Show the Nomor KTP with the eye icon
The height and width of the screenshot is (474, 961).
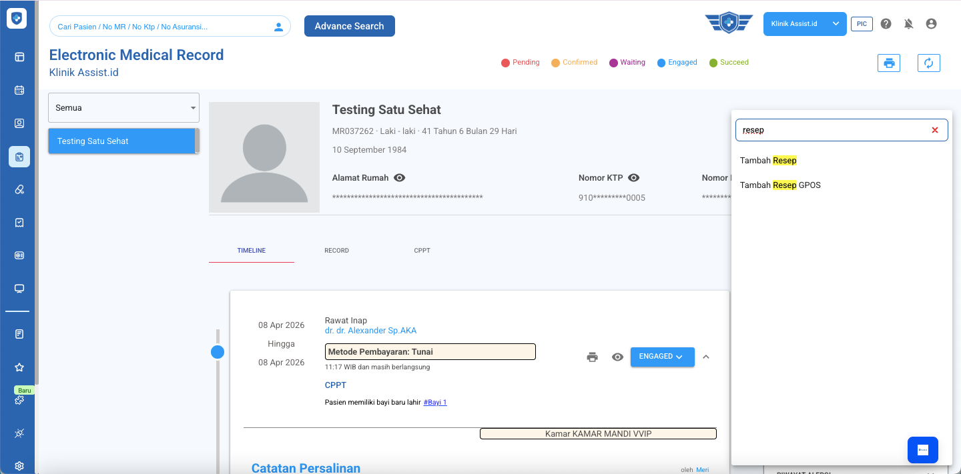[x=634, y=178]
